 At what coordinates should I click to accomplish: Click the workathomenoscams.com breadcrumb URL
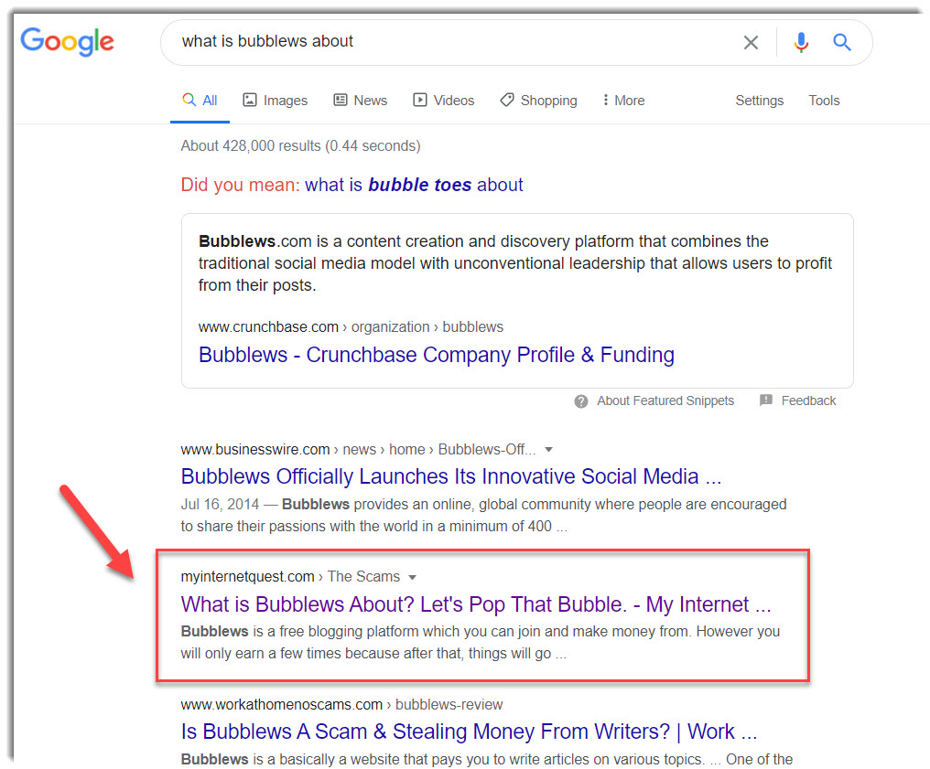(341, 704)
